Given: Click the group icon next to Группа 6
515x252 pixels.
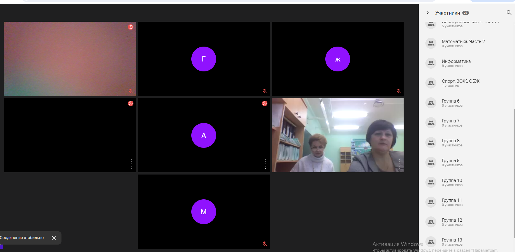Looking at the screenshot, I should (x=431, y=103).
